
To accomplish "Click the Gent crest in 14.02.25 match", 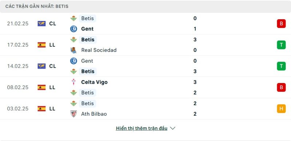I will [x=73, y=61].
